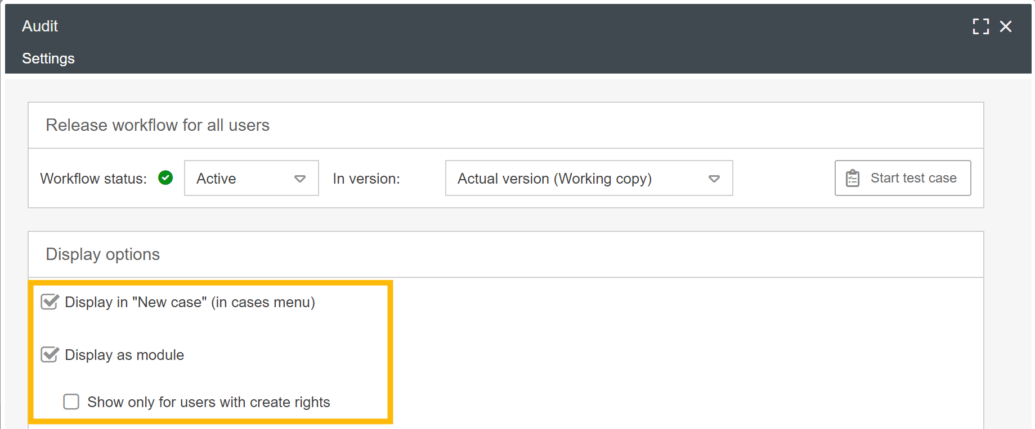Click the "In version:" label
This screenshot has height=429, width=1035.
(366, 179)
